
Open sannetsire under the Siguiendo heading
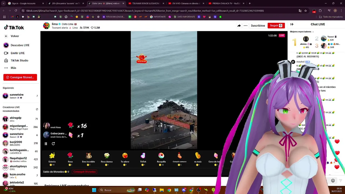point(20,96)
